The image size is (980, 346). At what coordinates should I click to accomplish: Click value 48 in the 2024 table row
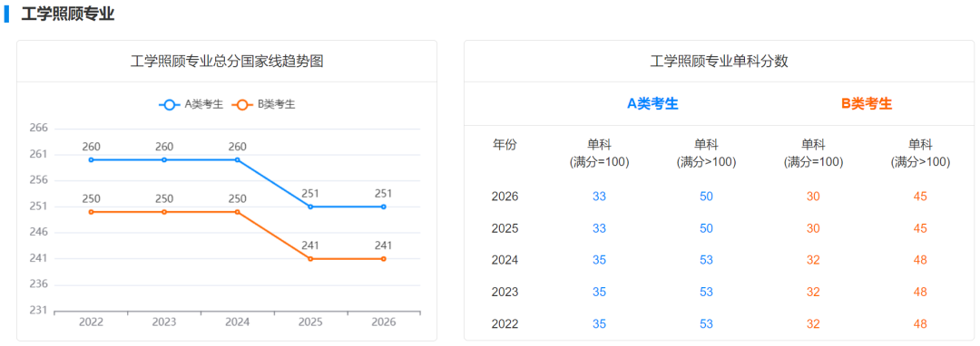pyautogui.click(x=920, y=260)
